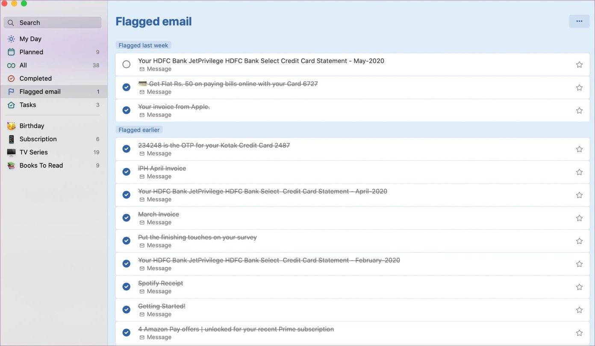Image resolution: width=595 pixels, height=346 pixels.
Task: Star the May-2020 Credit Card Statement task
Action: tap(579, 65)
